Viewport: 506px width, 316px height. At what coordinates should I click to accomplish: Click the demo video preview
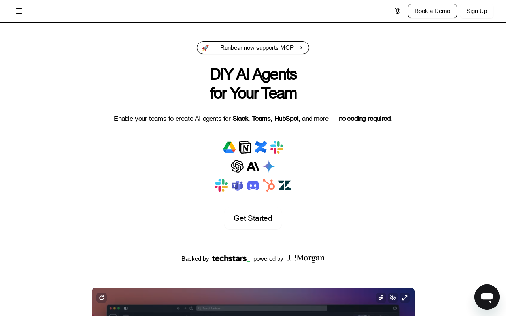pyautogui.click(x=253, y=302)
